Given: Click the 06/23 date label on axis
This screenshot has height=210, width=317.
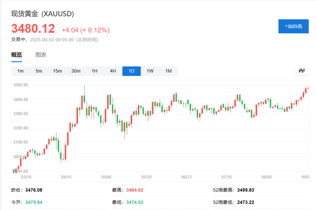Looking at the screenshot, I should [186, 177].
